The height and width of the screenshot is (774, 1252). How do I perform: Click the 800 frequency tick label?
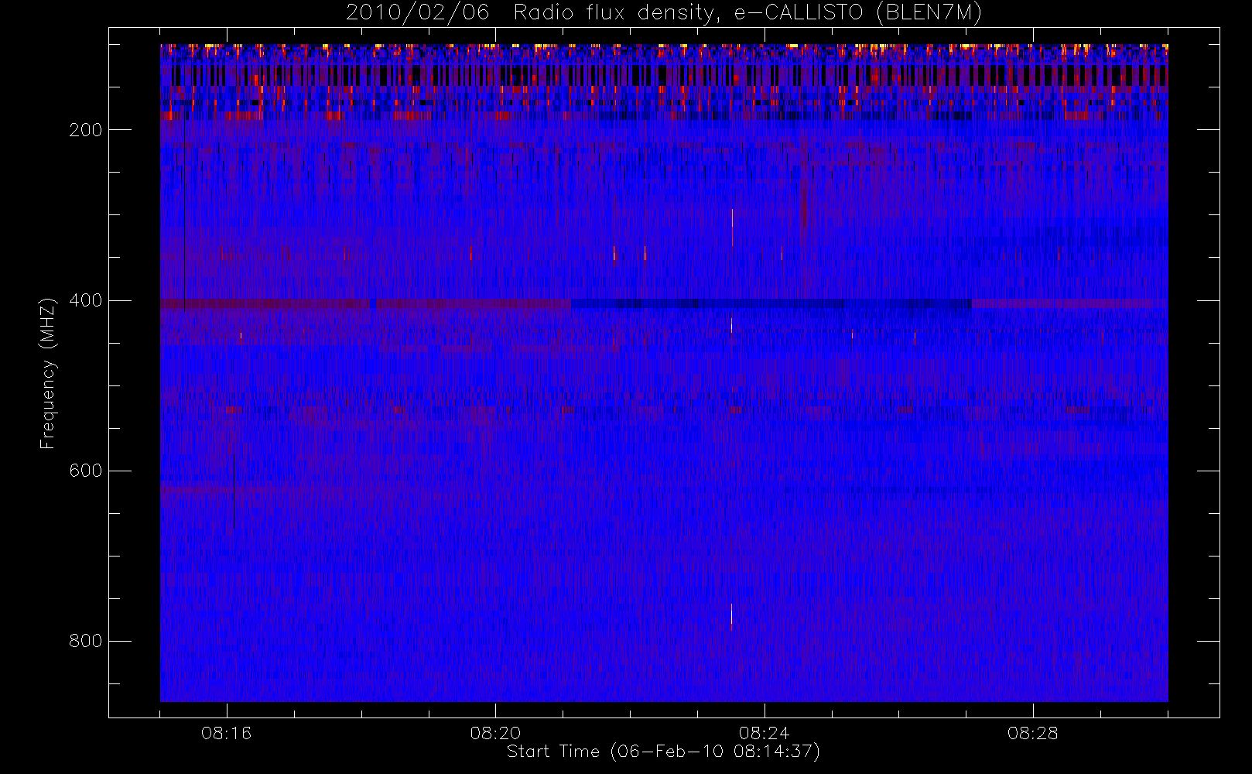(85, 641)
